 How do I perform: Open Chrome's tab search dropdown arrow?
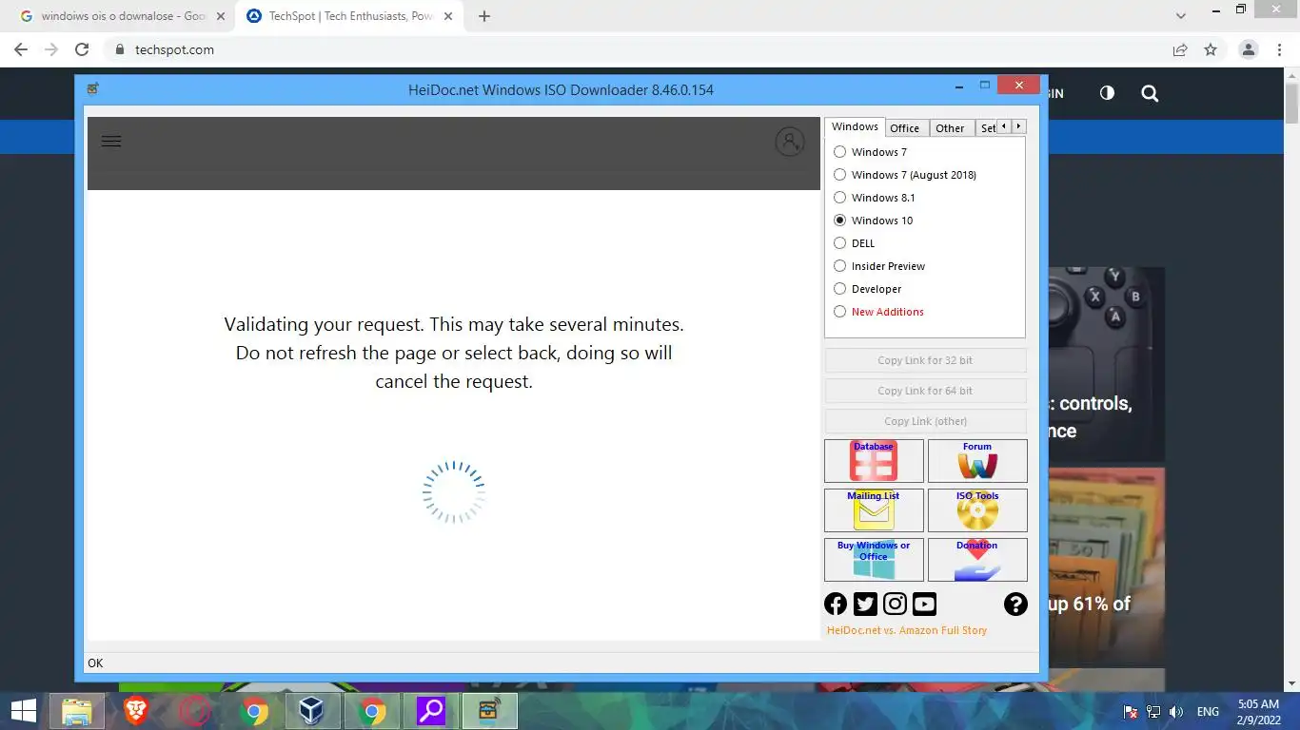(1181, 16)
